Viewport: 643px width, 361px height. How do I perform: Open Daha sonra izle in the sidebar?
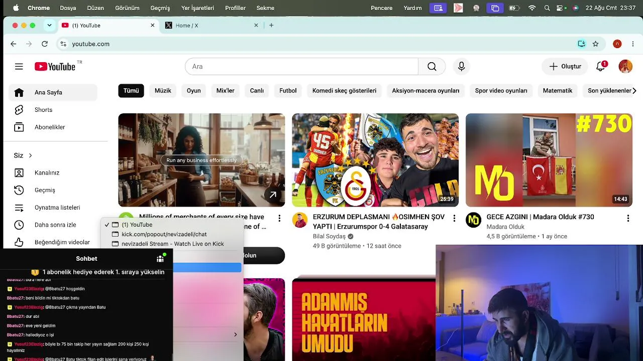click(53, 225)
